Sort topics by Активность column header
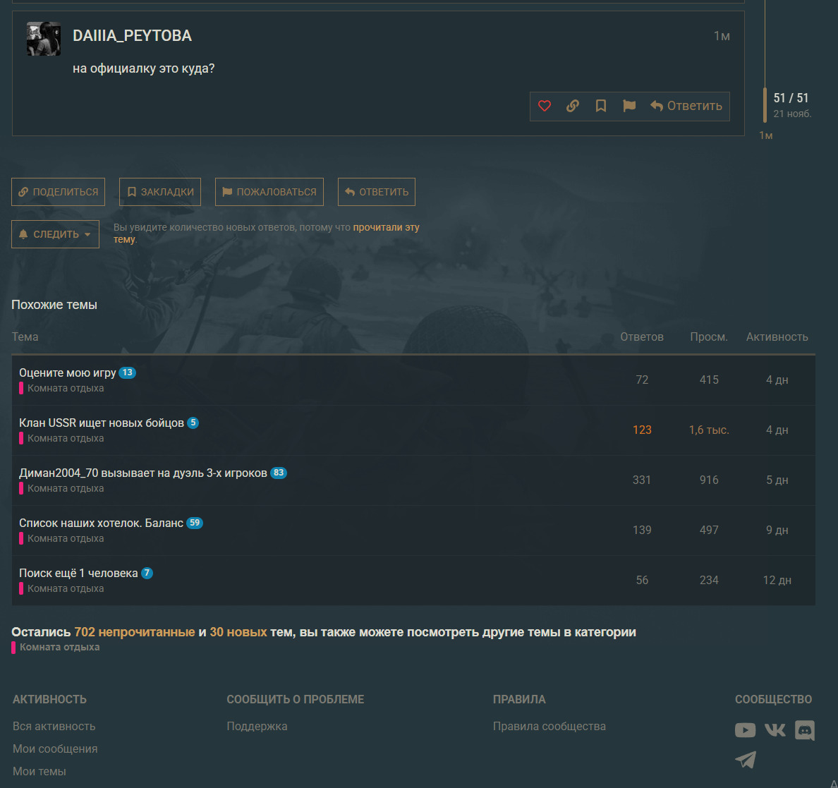This screenshot has height=788, width=838. (777, 337)
